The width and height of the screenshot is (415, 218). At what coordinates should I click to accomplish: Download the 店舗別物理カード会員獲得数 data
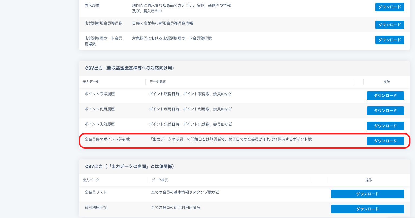tap(390, 40)
